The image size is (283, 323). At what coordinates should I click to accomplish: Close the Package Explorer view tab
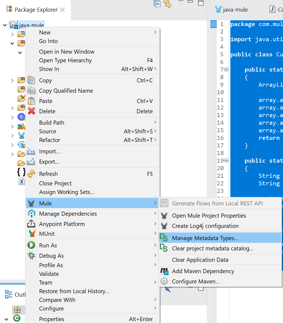pyautogui.click(x=62, y=10)
